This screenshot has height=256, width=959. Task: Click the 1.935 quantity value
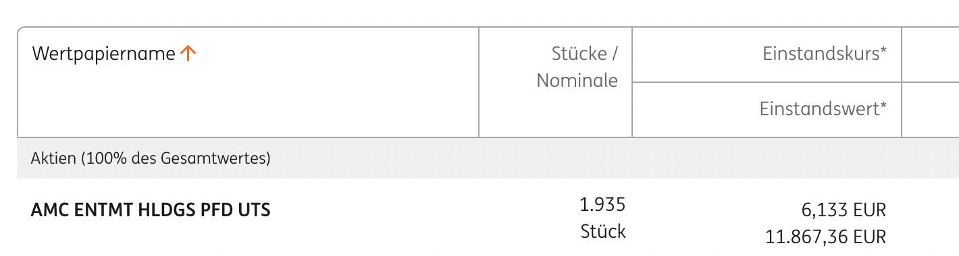tap(602, 204)
